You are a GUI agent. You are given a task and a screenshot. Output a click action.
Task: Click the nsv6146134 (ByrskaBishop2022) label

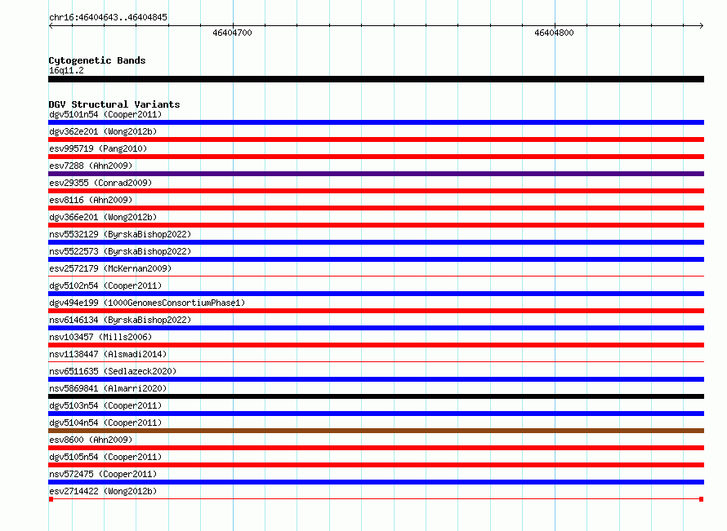pyautogui.click(x=120, y=320)
